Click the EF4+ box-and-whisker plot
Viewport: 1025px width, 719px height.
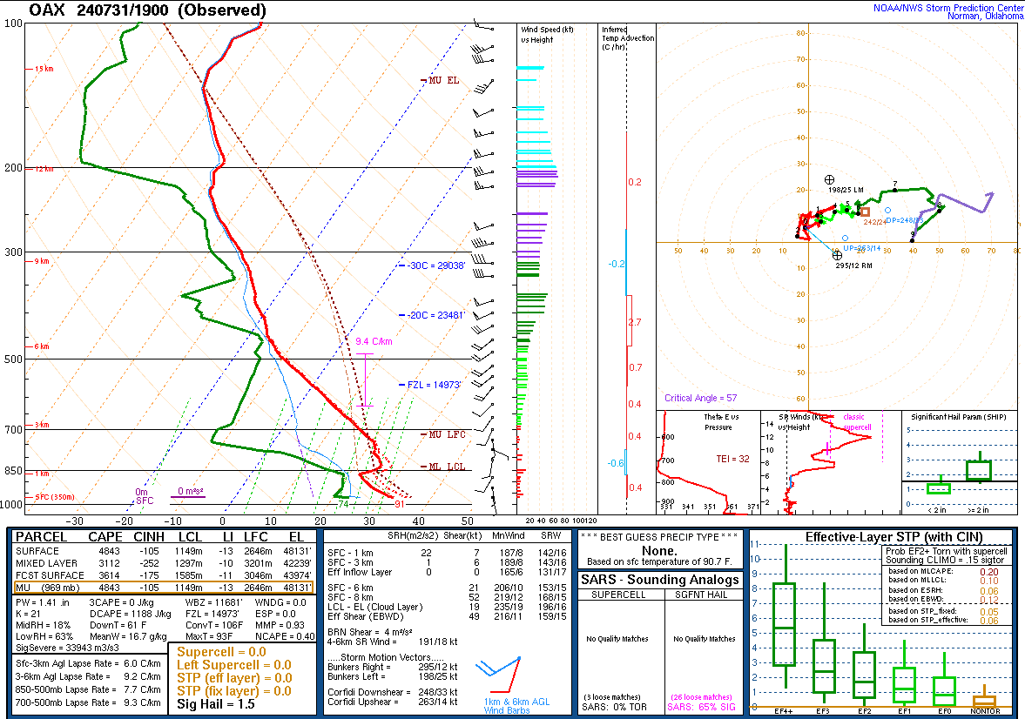784,624
